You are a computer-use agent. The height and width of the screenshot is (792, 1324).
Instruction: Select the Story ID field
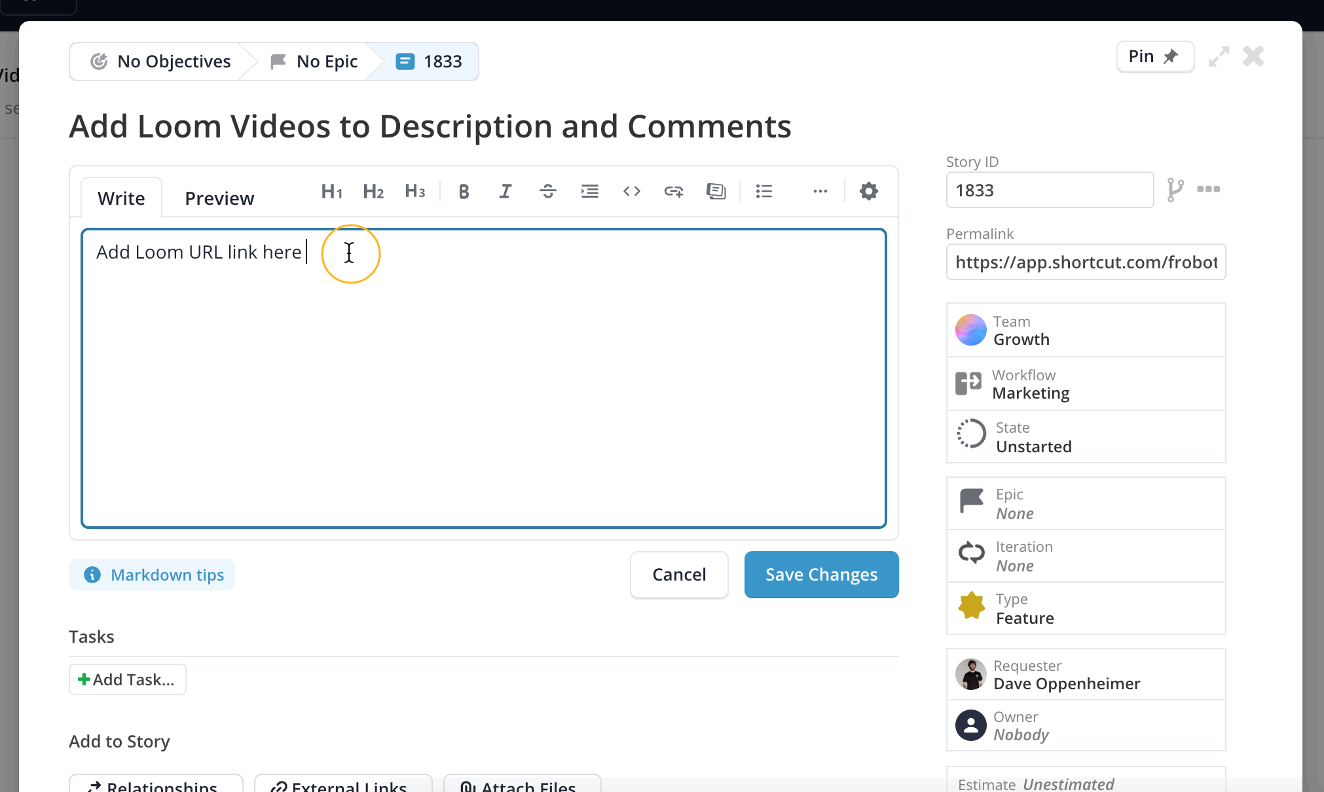click(x=1050, y=190)
